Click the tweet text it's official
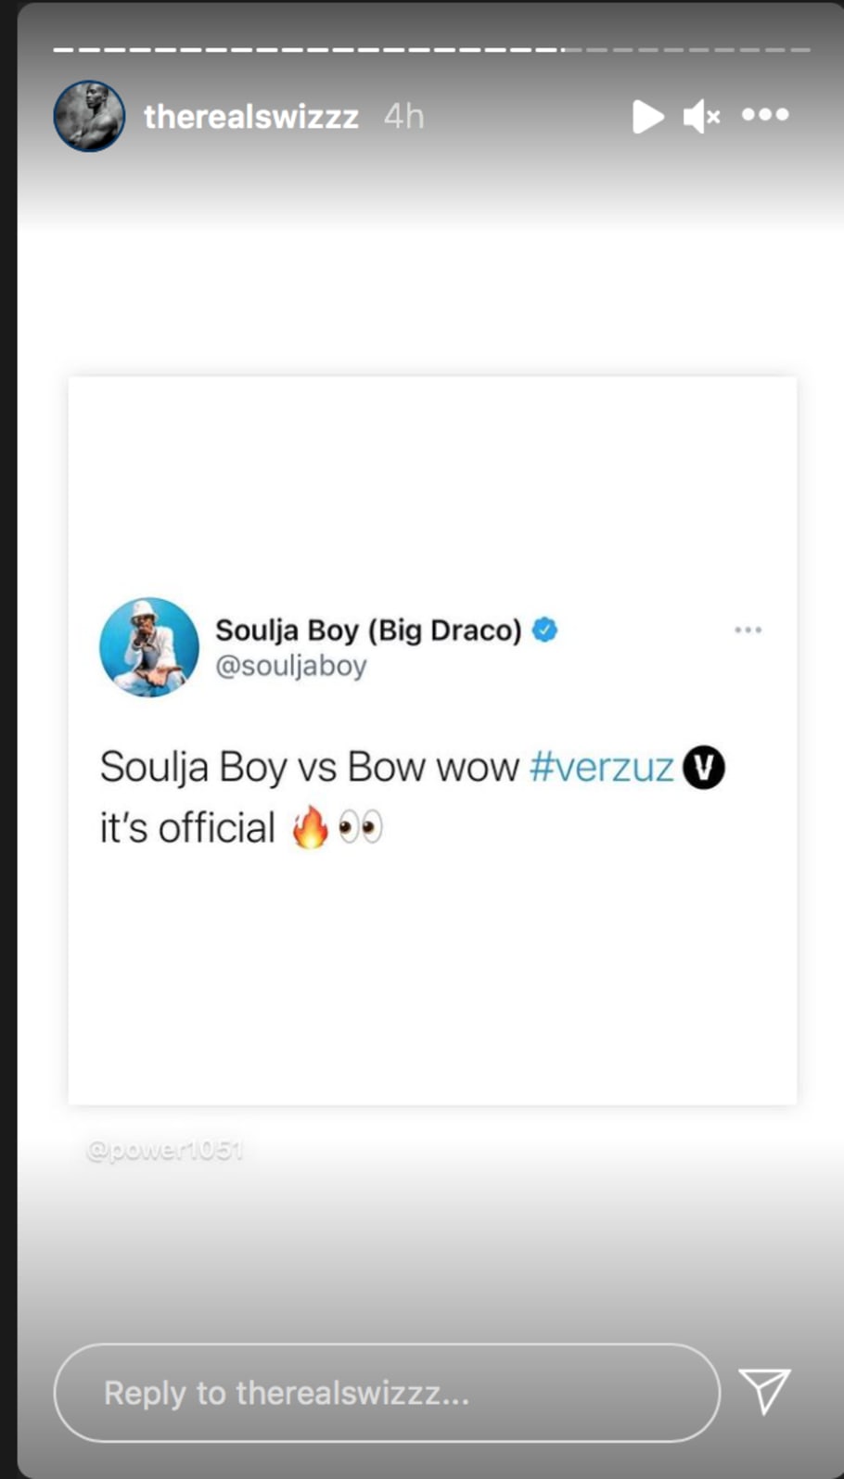Image resolution: width=844 pixels, height=1479 pixels. tap(187, 828)
